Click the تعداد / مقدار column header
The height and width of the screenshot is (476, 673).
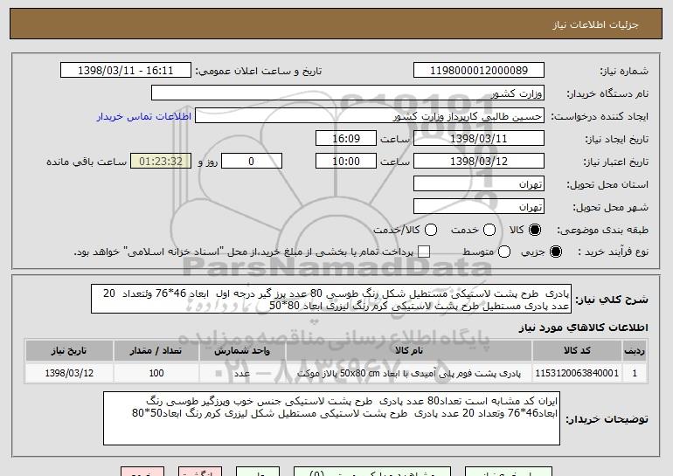[156, 351]
